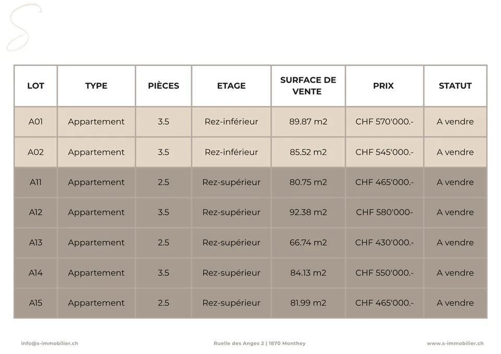The width and height of the screenshot is (501, 354).
Task: Click the ETAGE column header
Action: 231,86
